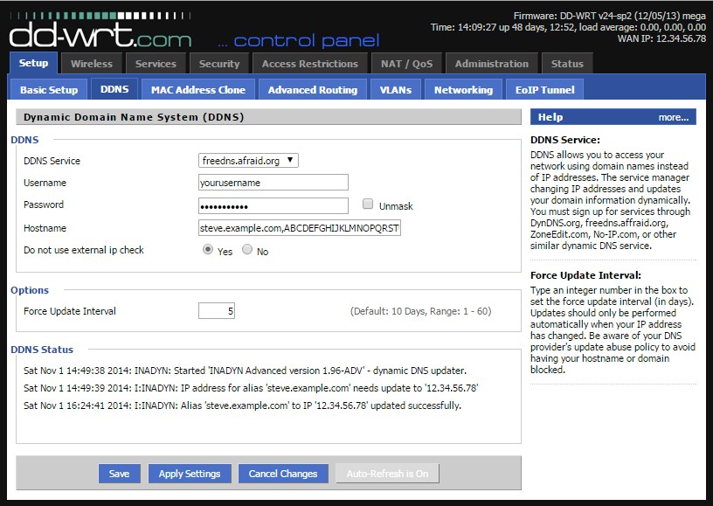Screen dimensions: 713x506
Task: Click the Dynamic Domain Name System heading
Action: (134, 117)
